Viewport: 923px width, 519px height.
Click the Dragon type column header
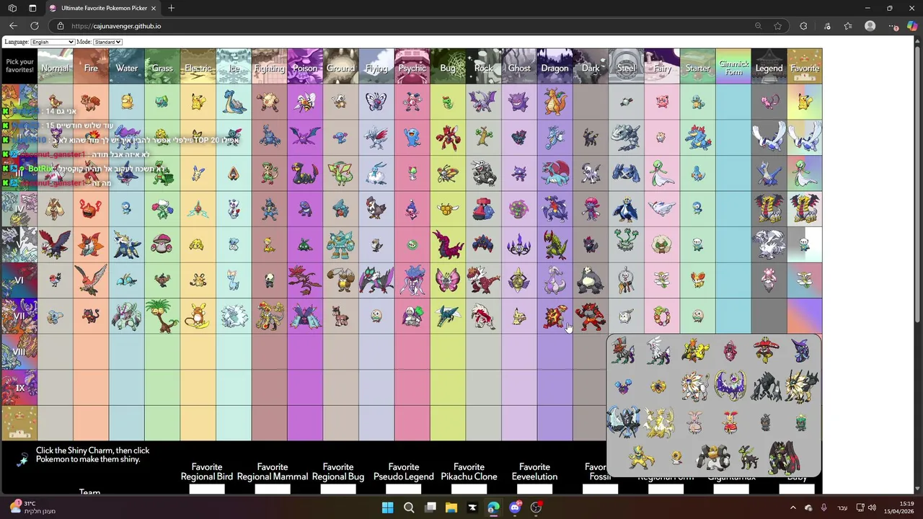click(x=555, y=66)
